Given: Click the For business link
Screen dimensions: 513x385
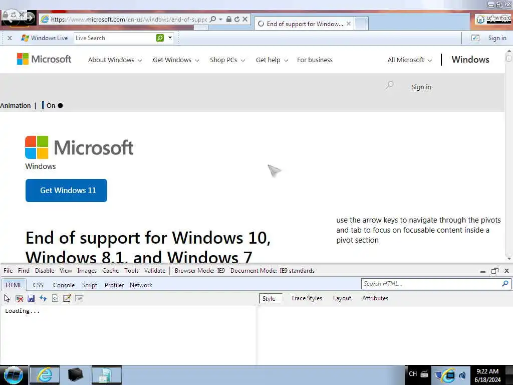Looking at the screenshot, I should [x=315, y=60].
